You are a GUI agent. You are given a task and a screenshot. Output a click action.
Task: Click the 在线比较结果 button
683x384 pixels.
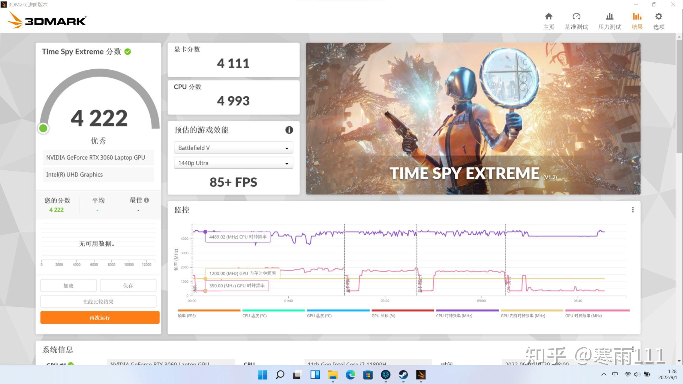[x=98, y=301]
